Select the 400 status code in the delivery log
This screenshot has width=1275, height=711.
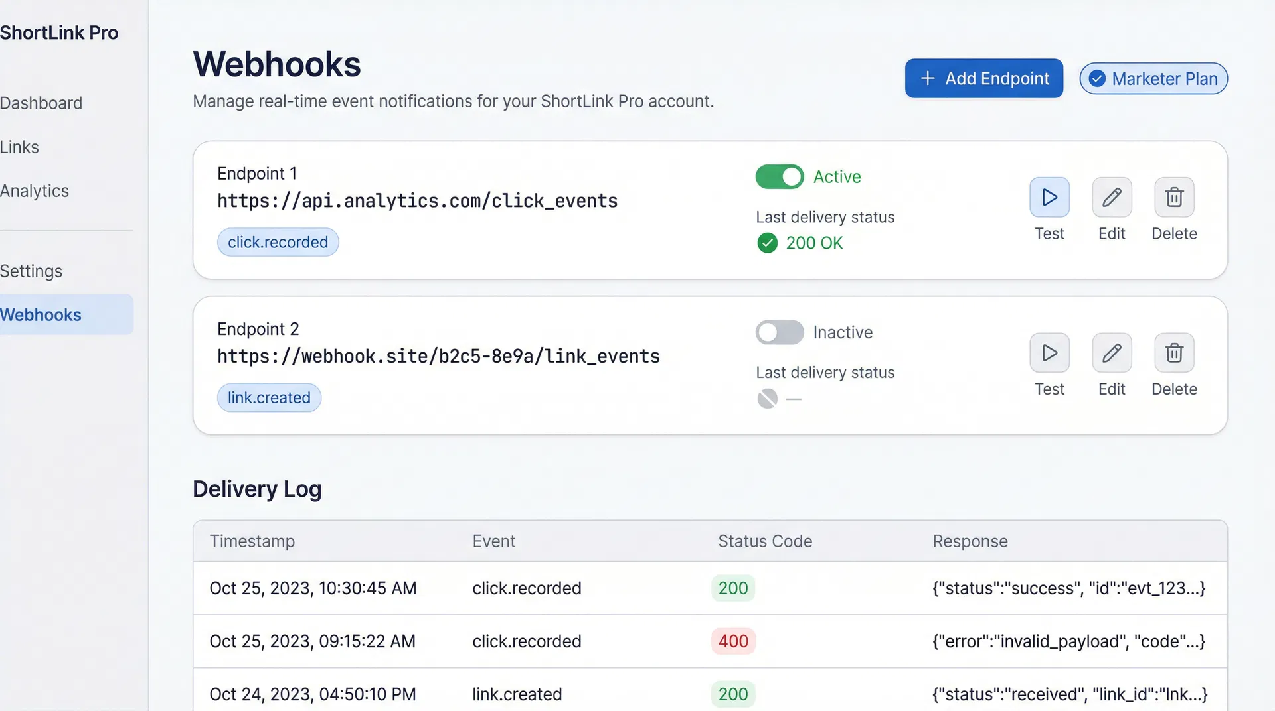pos(732,641)
